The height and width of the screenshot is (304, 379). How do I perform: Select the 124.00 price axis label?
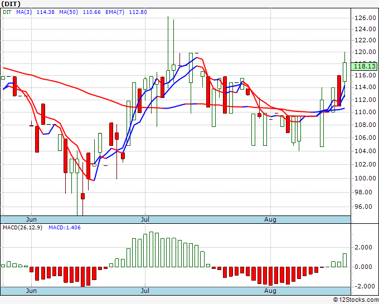[365, 29]
